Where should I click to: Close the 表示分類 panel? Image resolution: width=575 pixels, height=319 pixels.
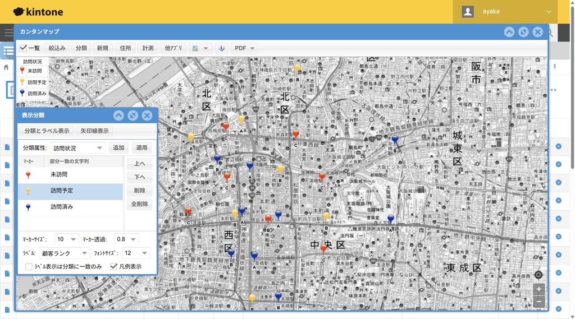pos(147,115)
